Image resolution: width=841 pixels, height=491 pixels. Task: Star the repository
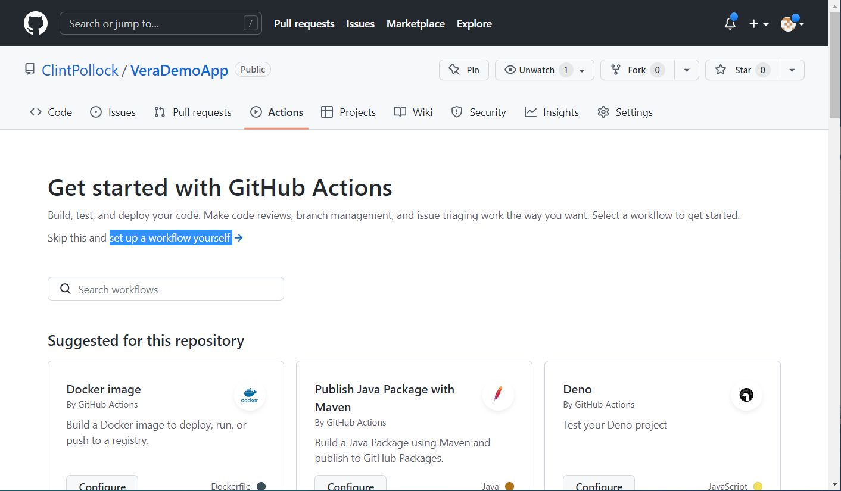pyautogui.click(x=742, y=70)
